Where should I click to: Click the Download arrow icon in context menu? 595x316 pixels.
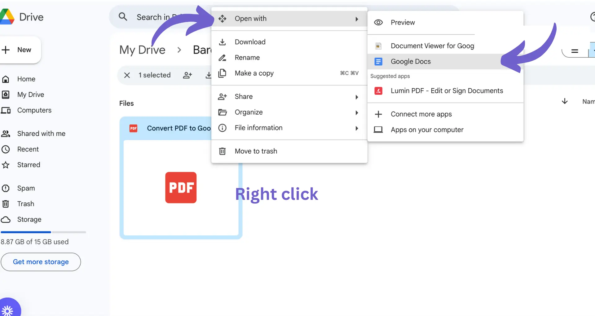click(223, 42)
